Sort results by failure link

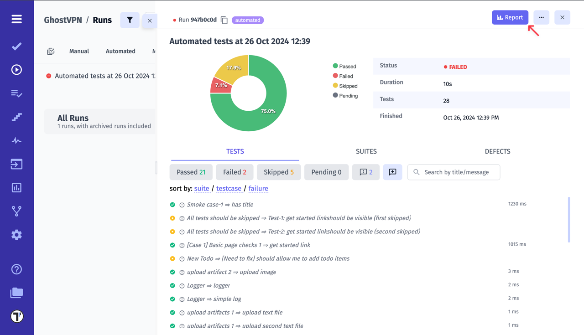coord(258,188)
